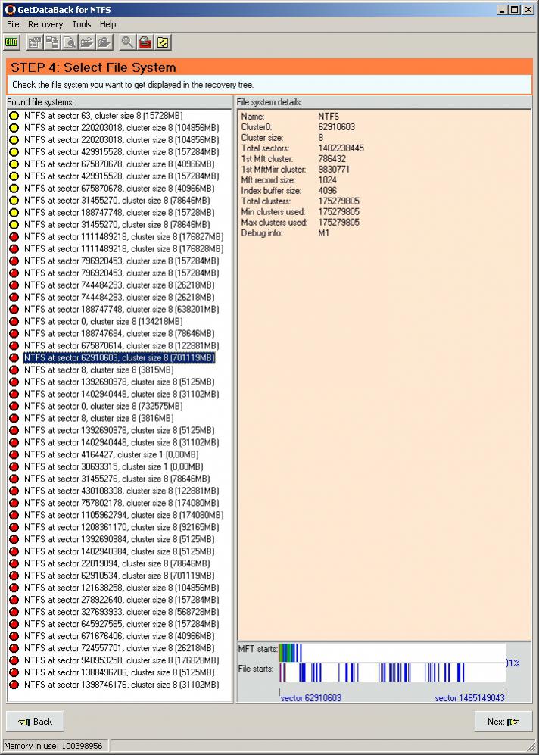Click the MFT starts distribution bar
This screenshot has width=539, height=755.
click(392, 653)
